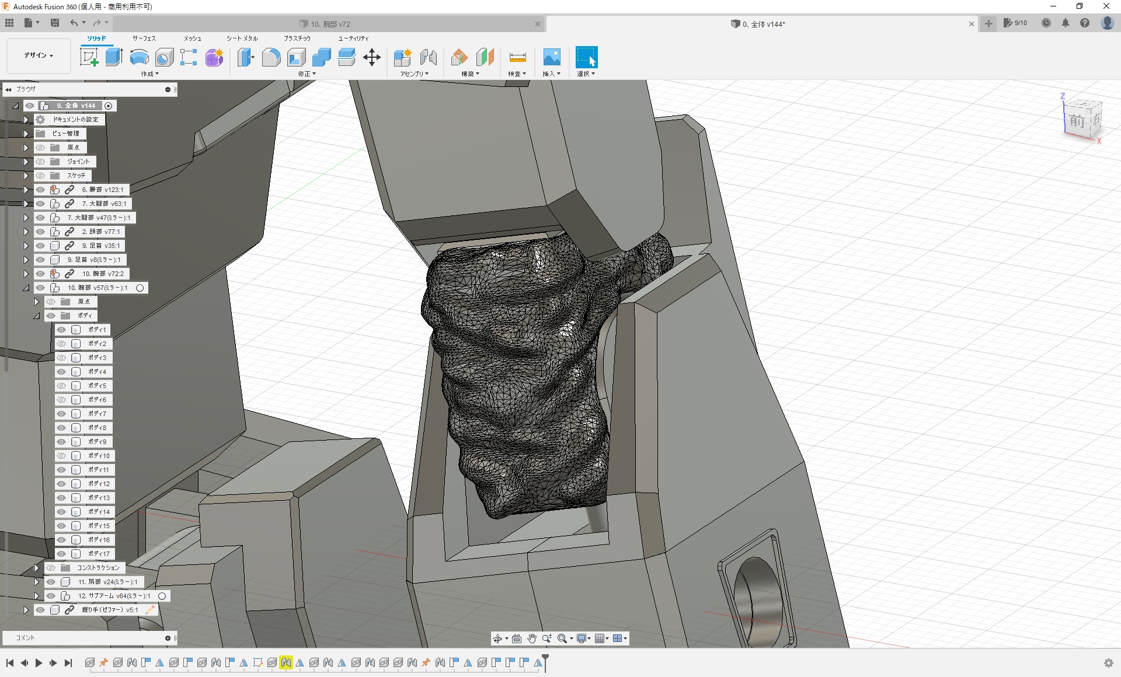Switch to the サーフェス tab
This screenshot has height=677, width=1121.
pyautogui.click(x=144, y=39)
